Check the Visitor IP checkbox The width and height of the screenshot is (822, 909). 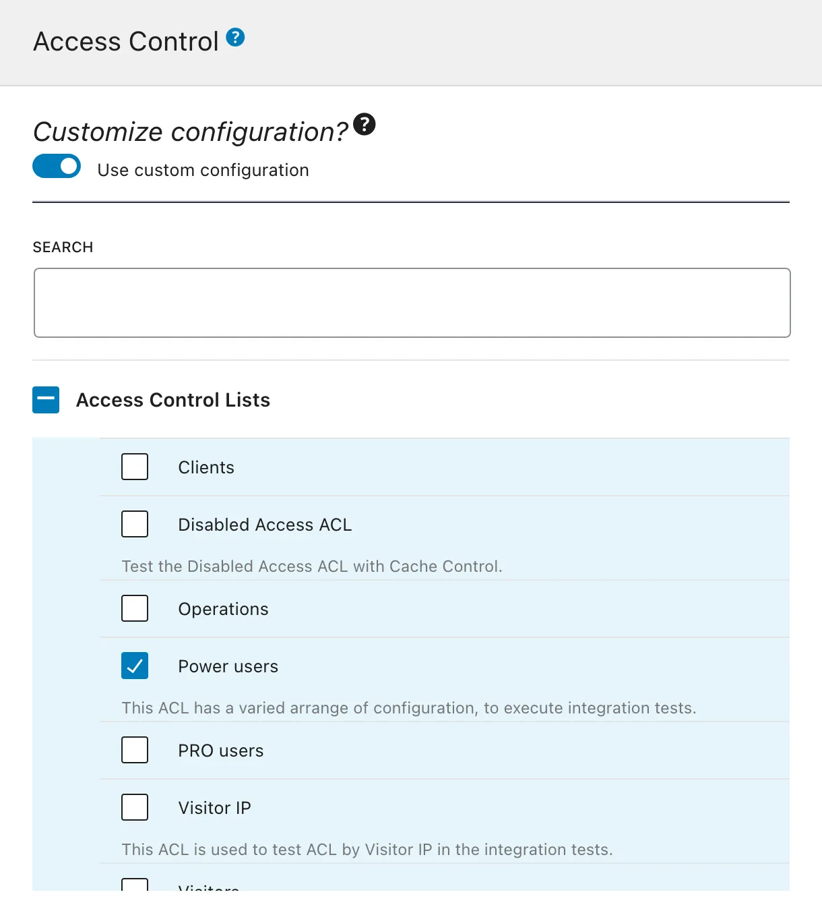(135, 807)
